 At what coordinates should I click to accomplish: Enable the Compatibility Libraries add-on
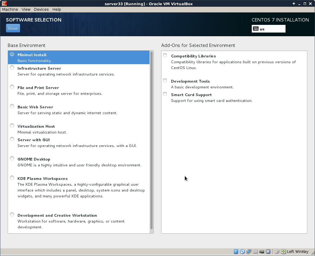tap(165, 56)
